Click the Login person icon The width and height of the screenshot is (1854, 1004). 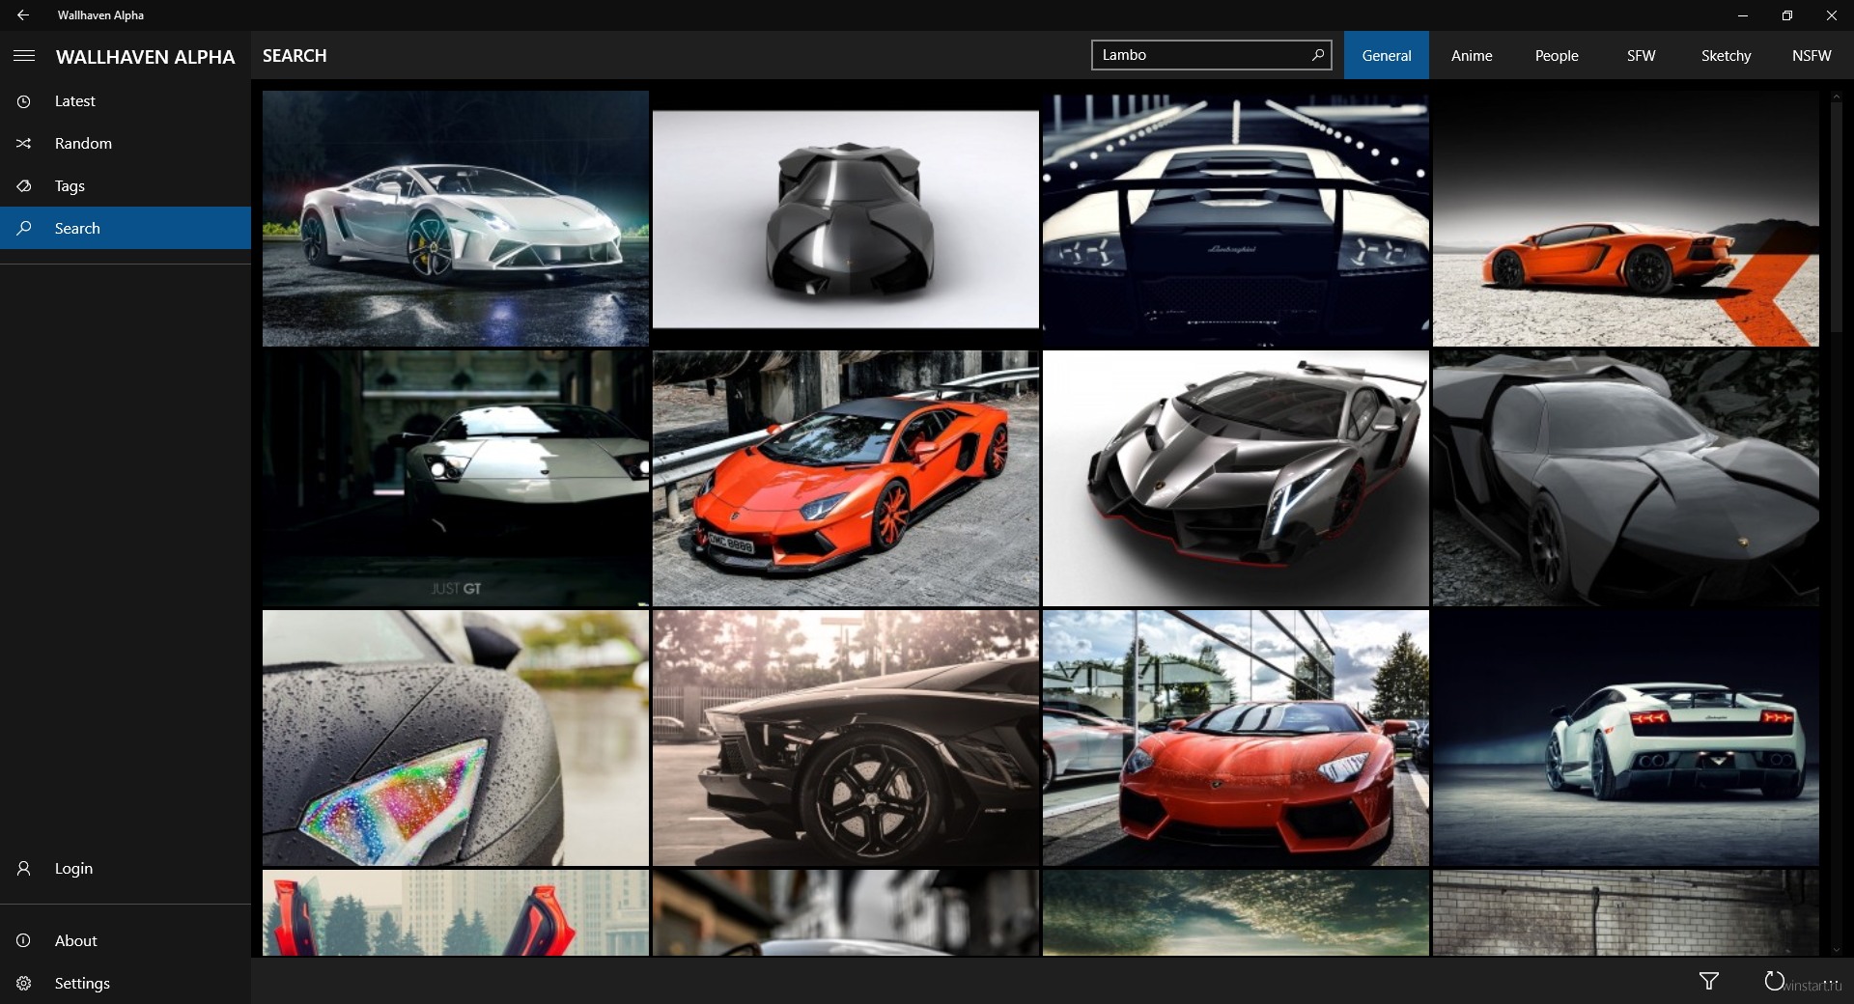point(24,869)
